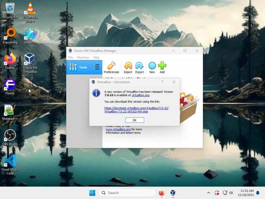This screenshot has height=199, width=265.
Task: Select the Tools item in VirtualBox sidebar
Action: pos(84,67)
